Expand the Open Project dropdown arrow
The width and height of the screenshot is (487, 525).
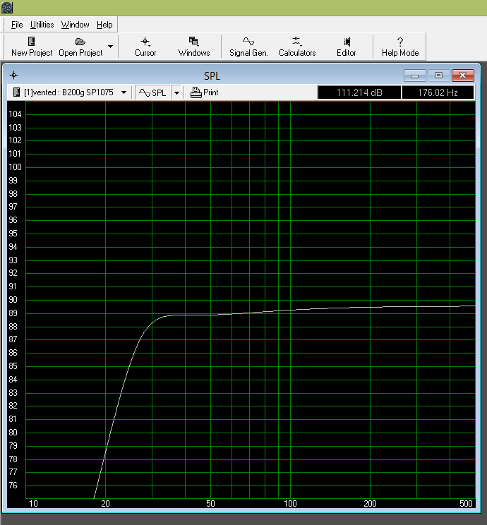[110, 47]
